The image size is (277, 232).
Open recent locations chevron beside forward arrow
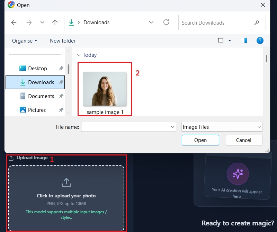pyautogui.click(x=42, y=22)
